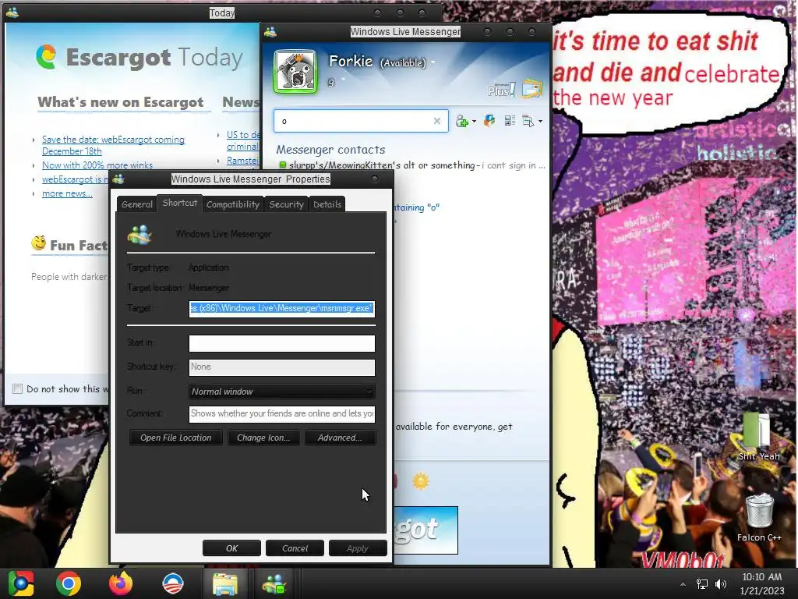Click the colorful cubes icon in Messenger toolbar
Image resolution: width=798 pixels, height=599 pixels.
click(489, 121)
